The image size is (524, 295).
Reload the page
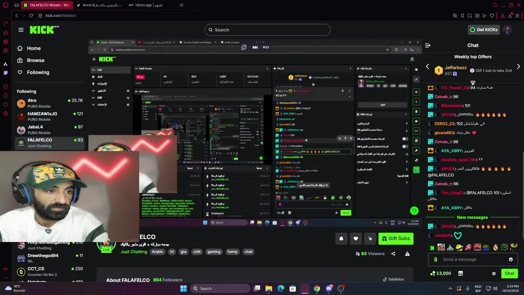click(31, 16)
